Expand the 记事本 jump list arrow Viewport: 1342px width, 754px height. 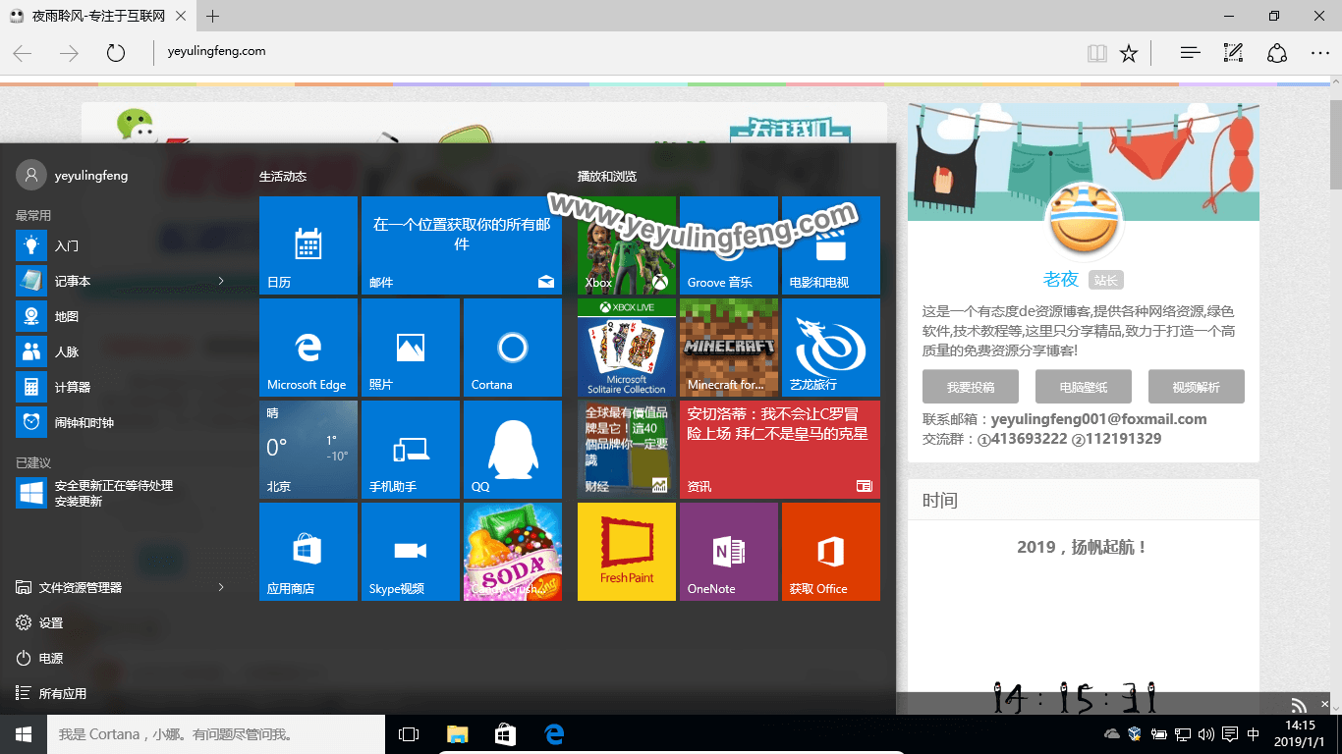click(x=221, y=281)
